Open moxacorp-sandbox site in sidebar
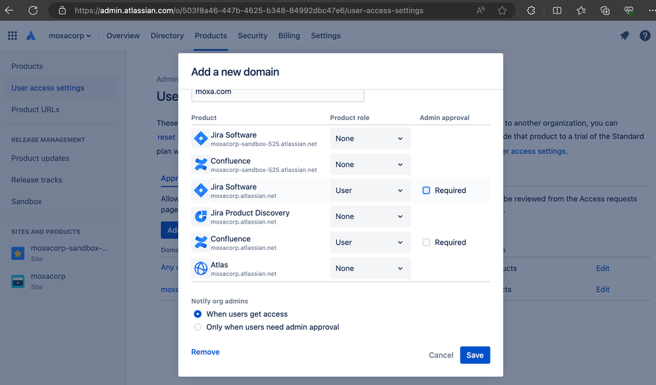Viewport: 656px width, 385px height. pos(69,248)
